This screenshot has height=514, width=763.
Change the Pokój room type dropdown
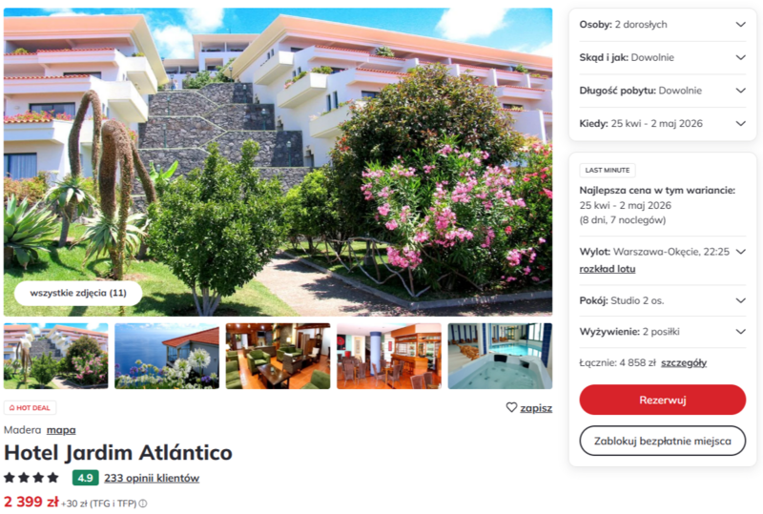tap(740, 300)
